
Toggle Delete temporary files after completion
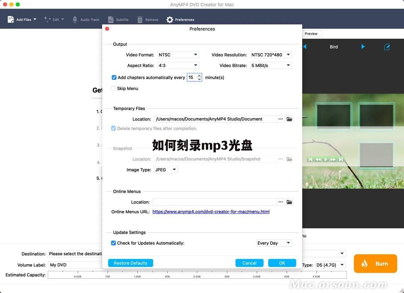pos(113,128)
